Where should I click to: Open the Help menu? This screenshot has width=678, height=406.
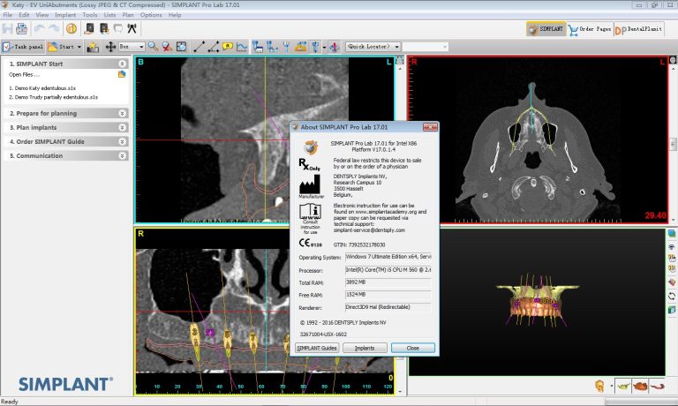point(175,15)
